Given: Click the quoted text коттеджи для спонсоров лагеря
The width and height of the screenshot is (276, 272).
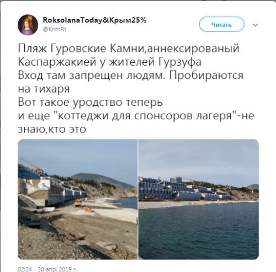Looking at the screenshot, I should (146, 116).
